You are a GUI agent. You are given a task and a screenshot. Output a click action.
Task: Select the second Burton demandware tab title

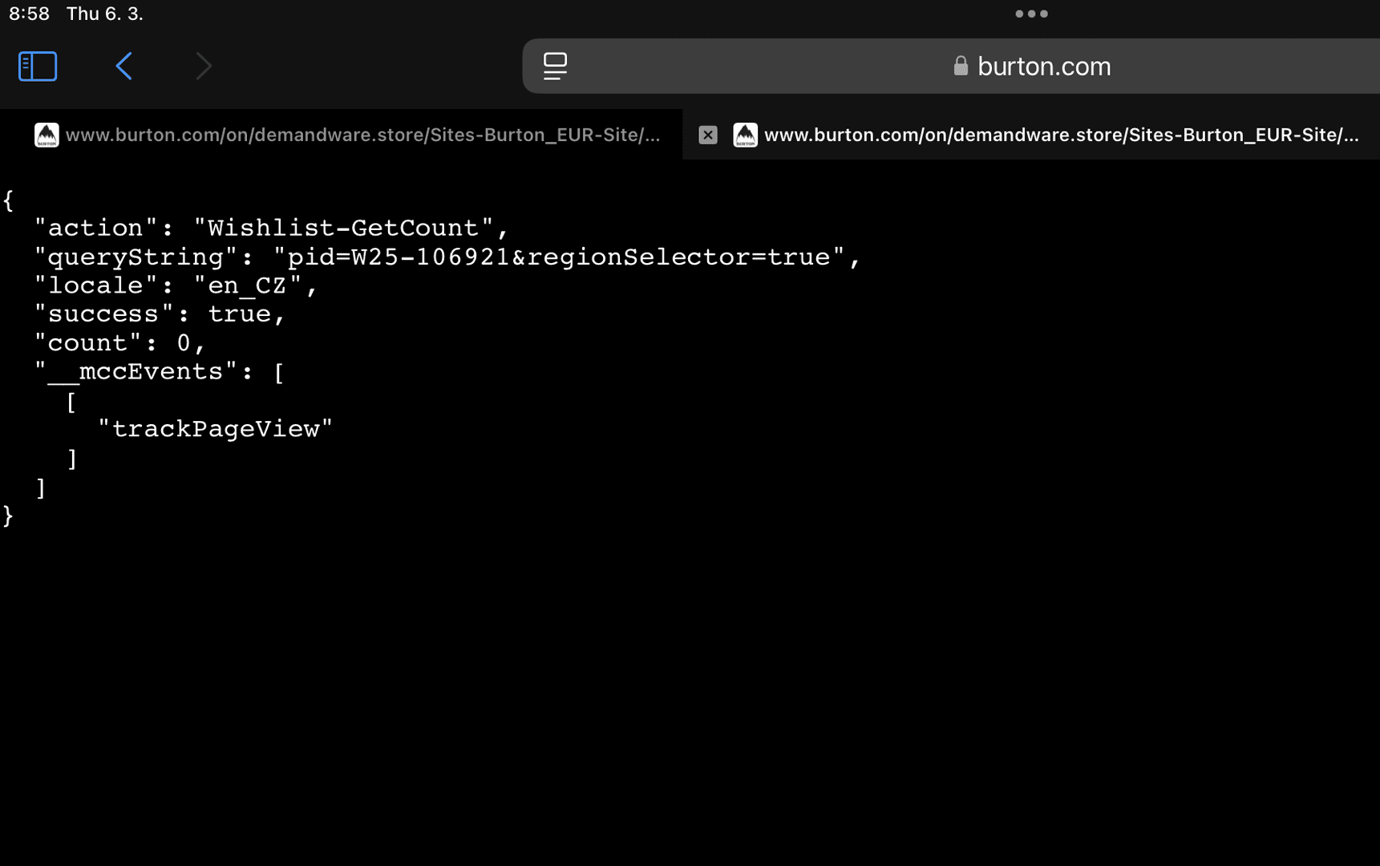pyautogui.click(x=1061, y=135)
